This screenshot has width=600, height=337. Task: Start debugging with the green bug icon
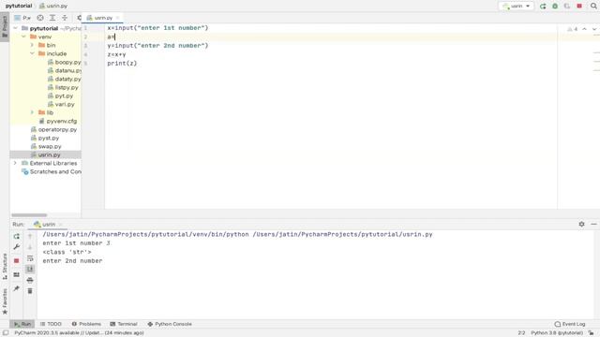555,7
